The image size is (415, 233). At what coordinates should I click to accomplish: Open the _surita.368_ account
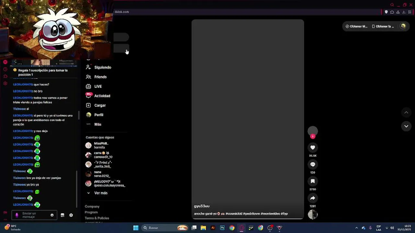click(98, 164)
